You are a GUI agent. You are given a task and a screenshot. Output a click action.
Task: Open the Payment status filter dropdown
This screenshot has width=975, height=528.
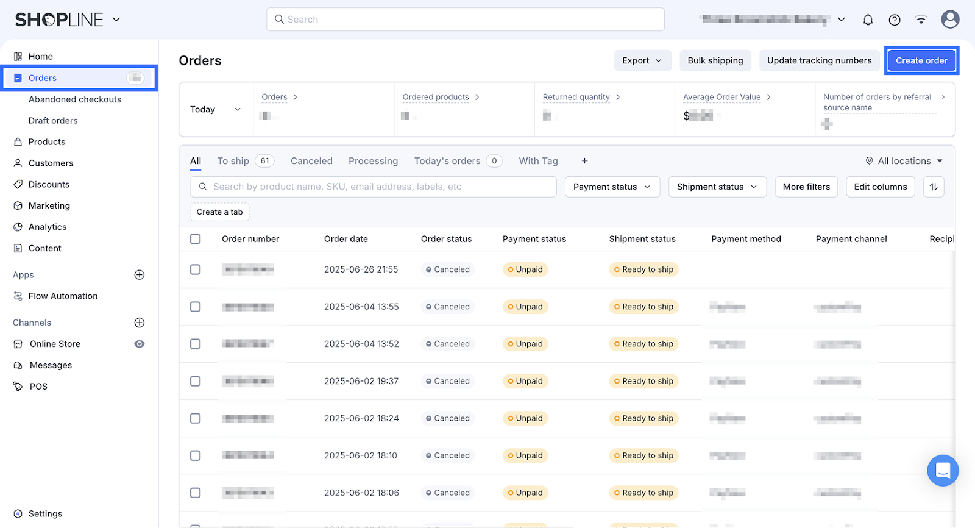click(612, 187)
